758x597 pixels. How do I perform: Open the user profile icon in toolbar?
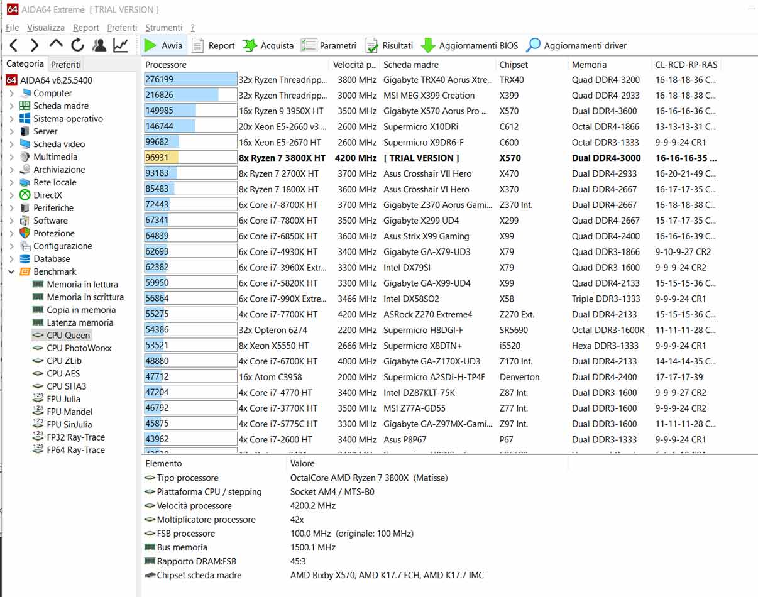click(99, 45)
